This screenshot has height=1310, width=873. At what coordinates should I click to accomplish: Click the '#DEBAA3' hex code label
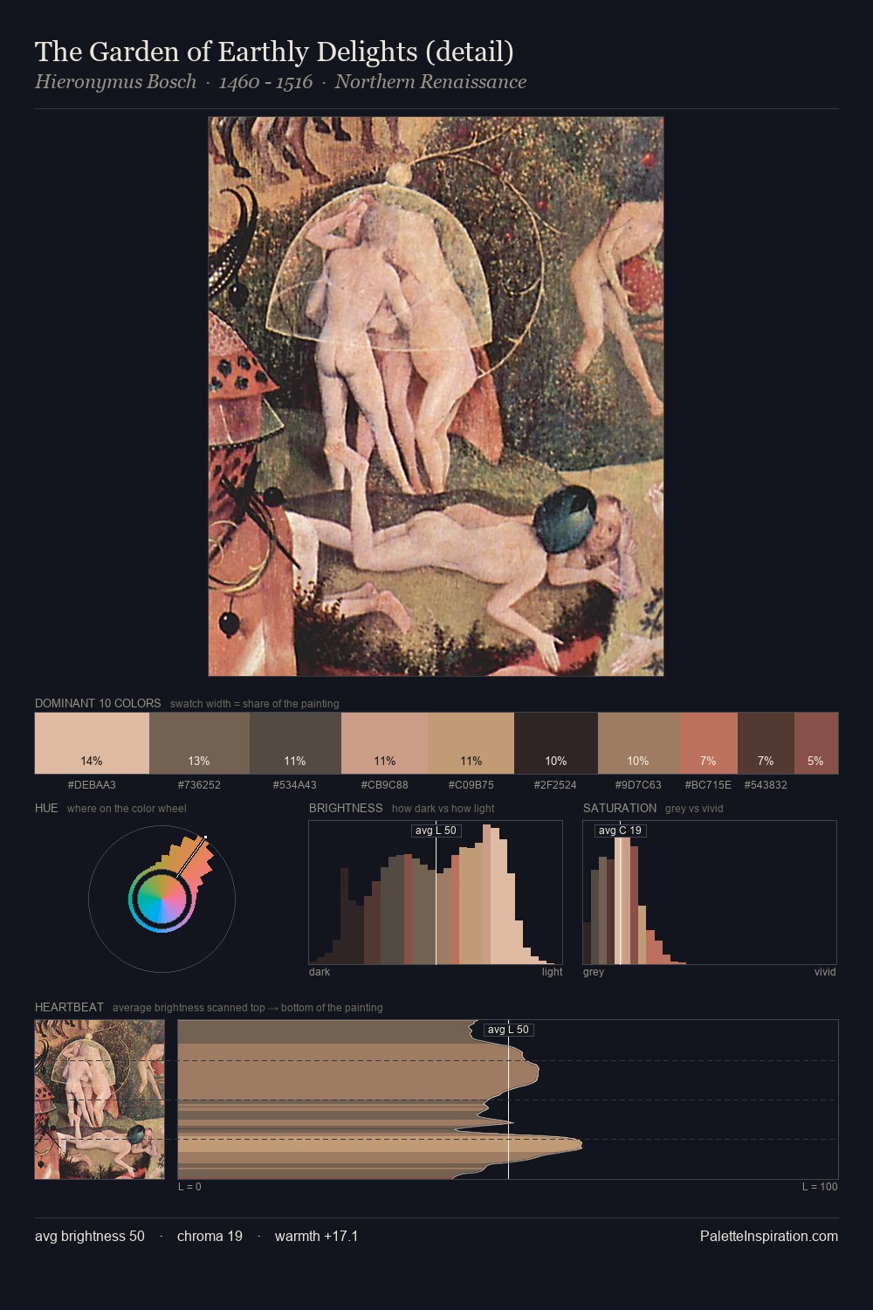point(92,784)
